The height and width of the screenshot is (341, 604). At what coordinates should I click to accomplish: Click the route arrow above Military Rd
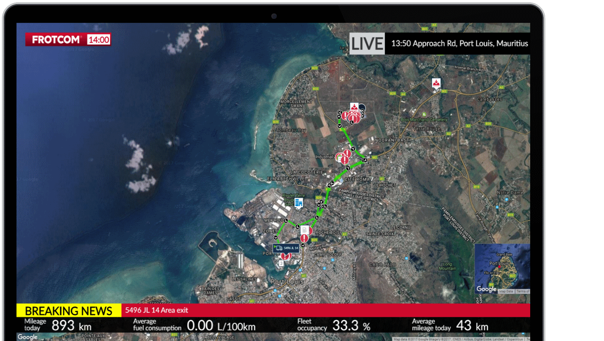303,245
